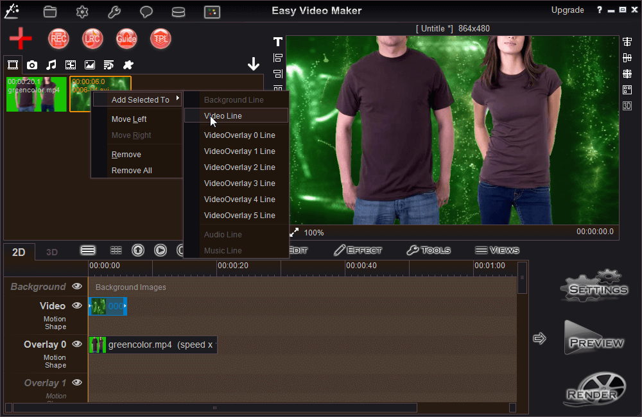Click Motion under Video track
Viewport: 642px width, 417px height.
pos(55,319)
